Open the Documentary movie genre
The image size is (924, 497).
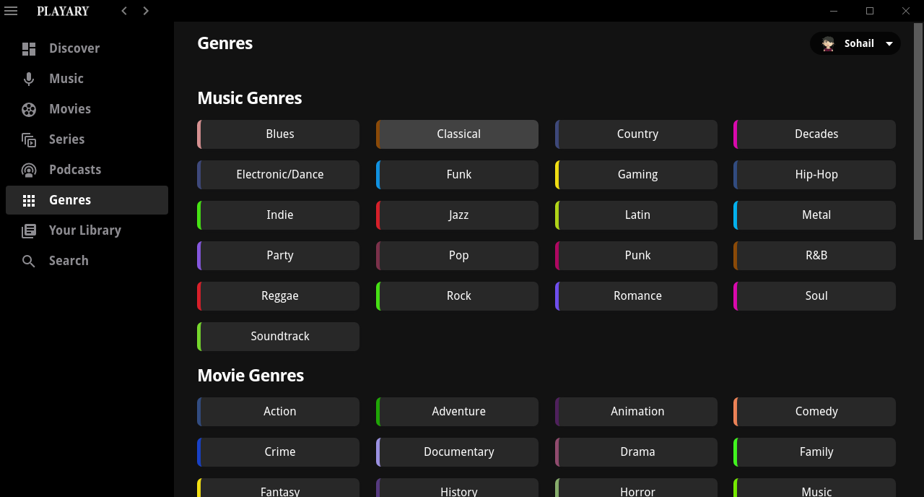pyautogui.click(x=458, y=451)
